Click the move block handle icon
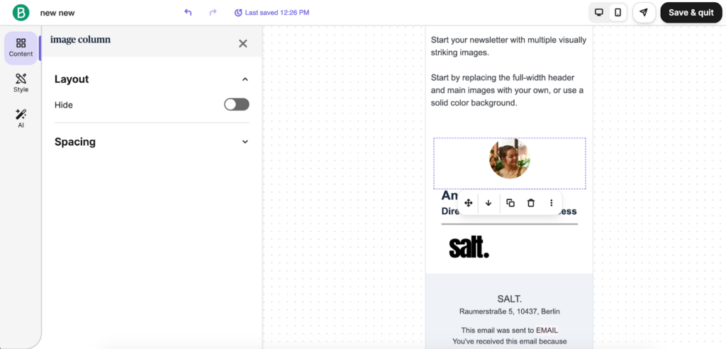This screenshot has height=349, width=726. point(468,203)
